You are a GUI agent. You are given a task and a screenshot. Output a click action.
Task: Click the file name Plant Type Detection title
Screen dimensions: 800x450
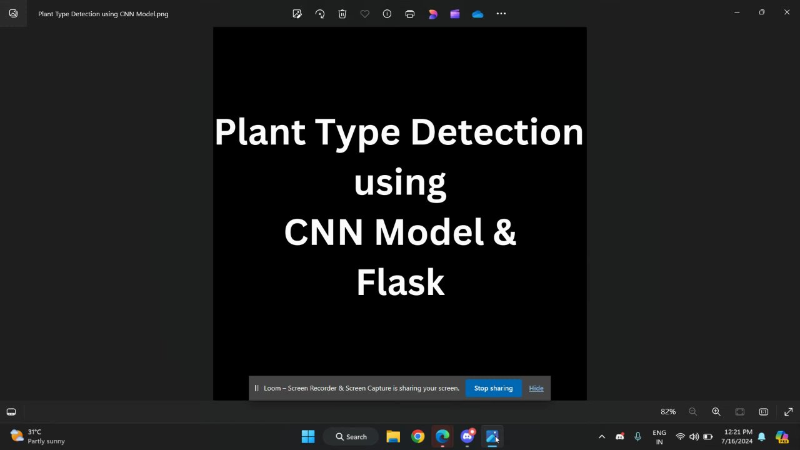pyautogui.click(x=103, y=14)
